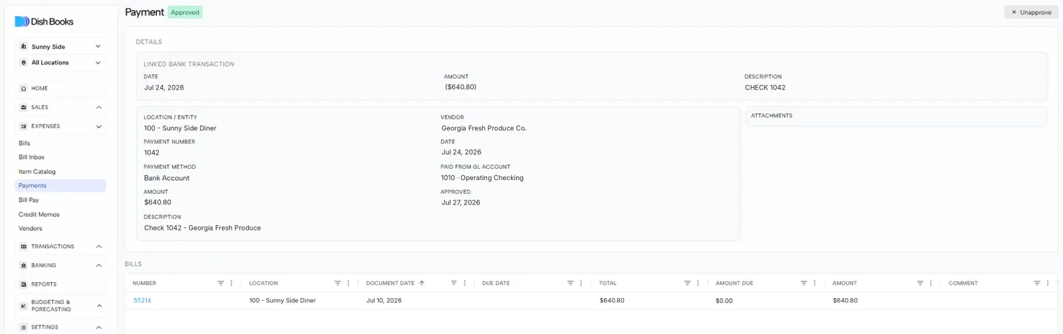Toggle Document Date sort arrow
The width and height of the screenshot is (1063, 334).
(x=422, y=284)
